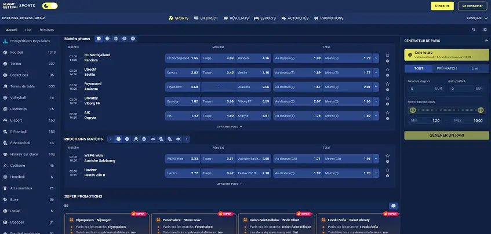
Task: Favorite the Havirov vs Fastav Zlin B match
Action: coord(387,170)
